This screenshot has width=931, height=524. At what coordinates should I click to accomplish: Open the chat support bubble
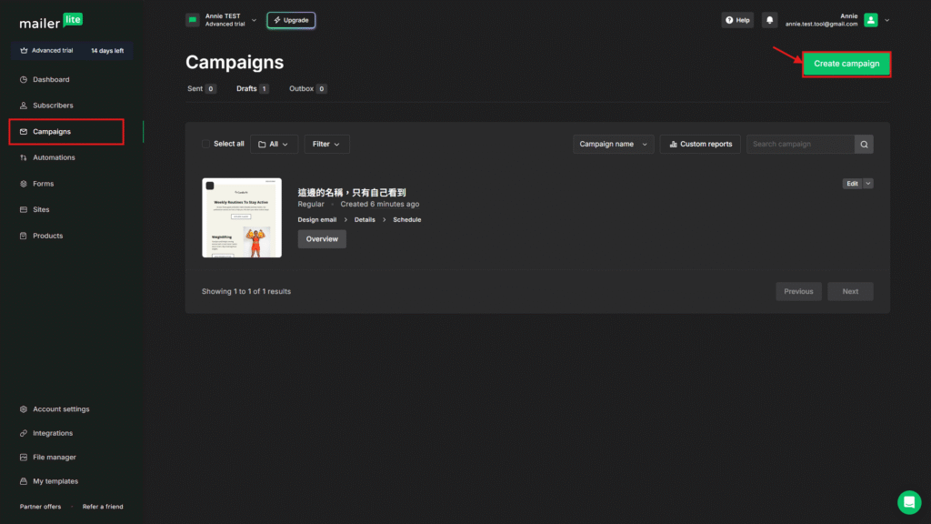pyautogui.click(x=908, y=501)
